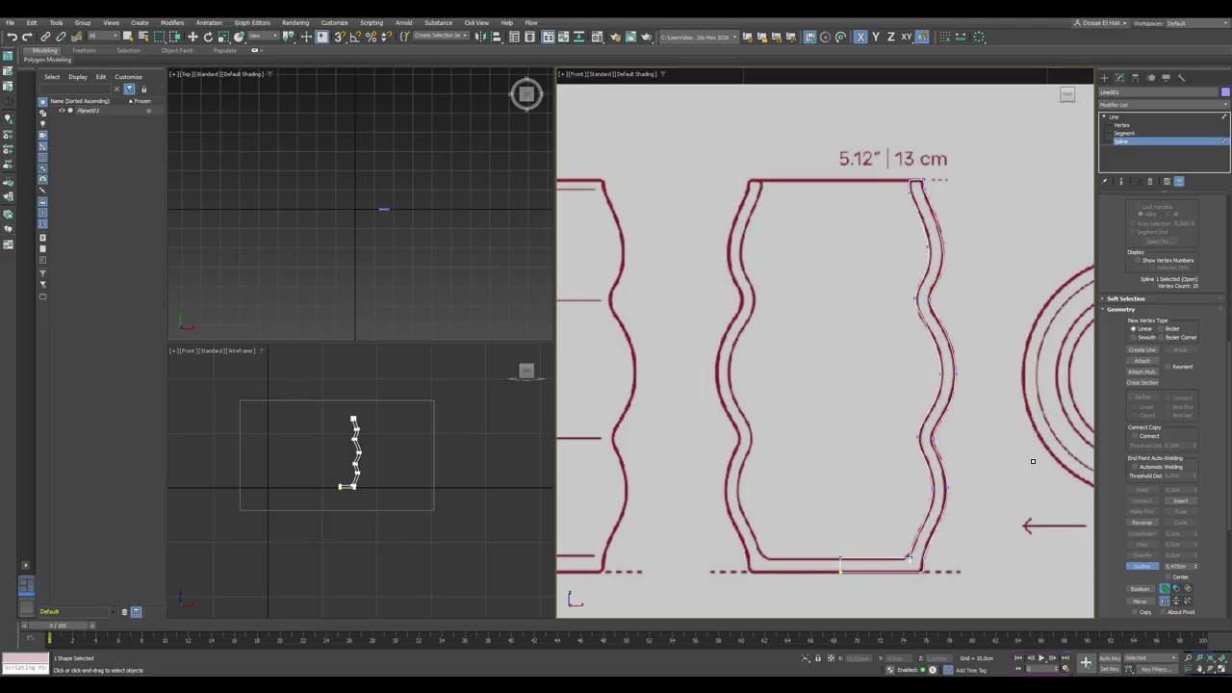The image size is (1232, 693).
Task: Click the Line001 object color swatch
Action: pyautogui.click(x=1225, y=92)
